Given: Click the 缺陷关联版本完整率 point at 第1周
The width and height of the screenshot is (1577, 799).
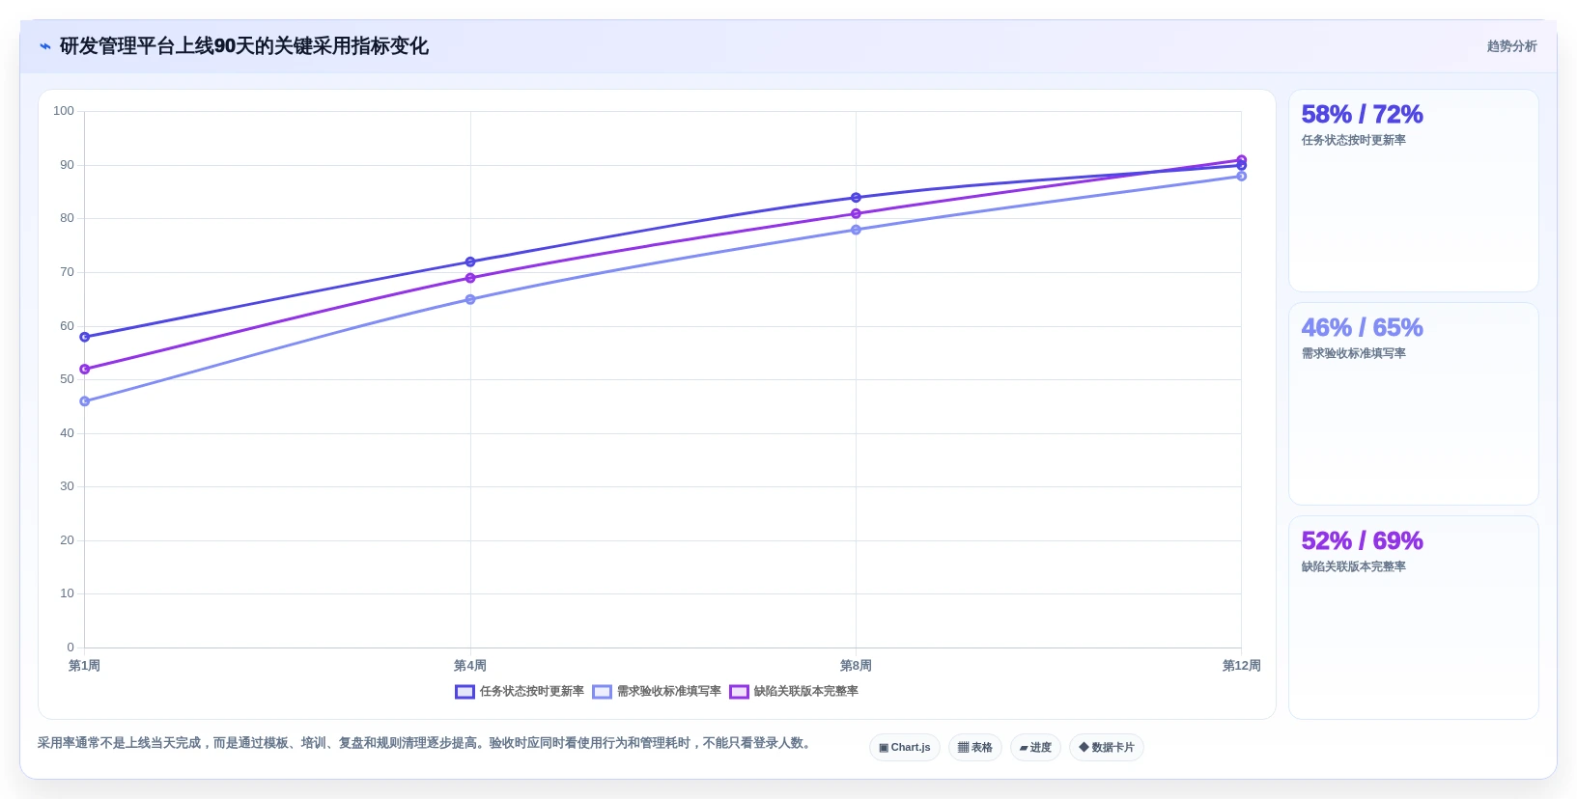Looking at the screenshot, I should coord(85,369).
